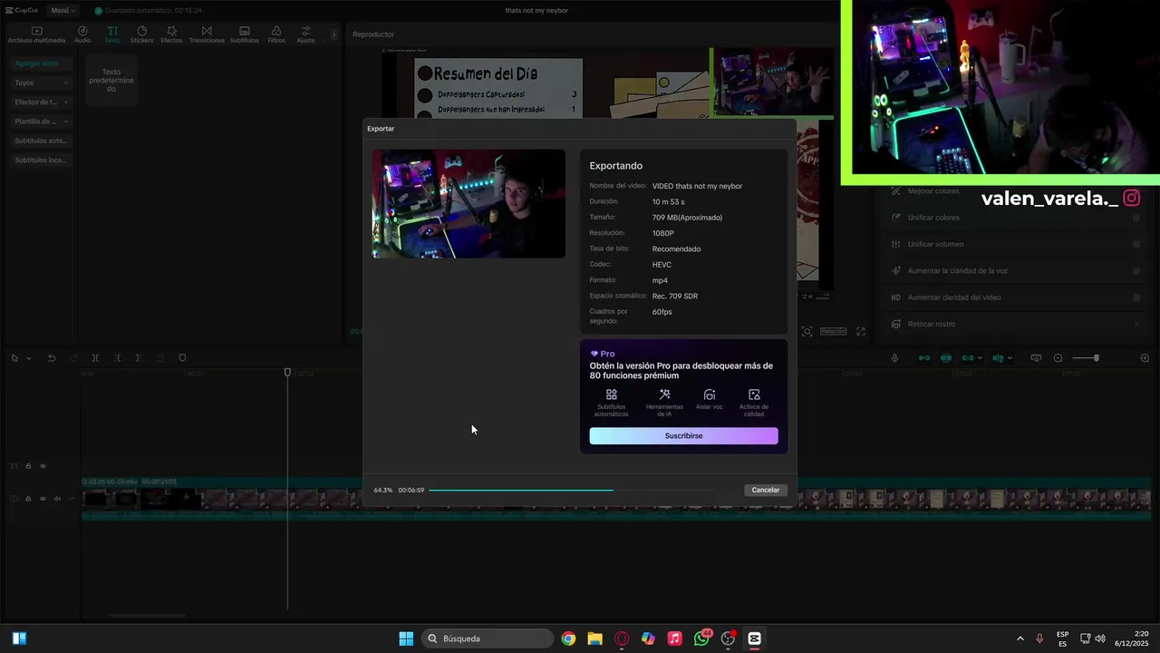Select the Texto tab

(112, 34)
